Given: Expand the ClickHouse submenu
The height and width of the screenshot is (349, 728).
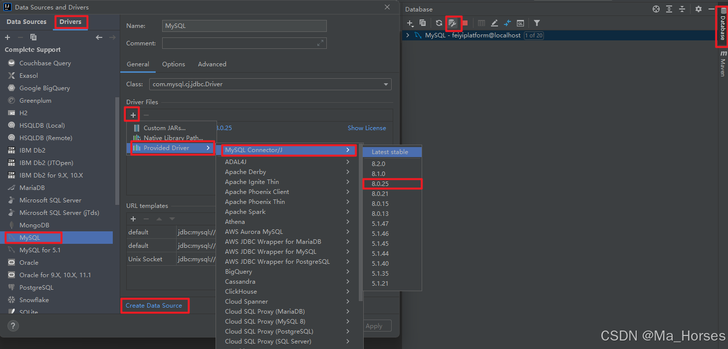Looking at the screenshot, I should click(288, 291).
